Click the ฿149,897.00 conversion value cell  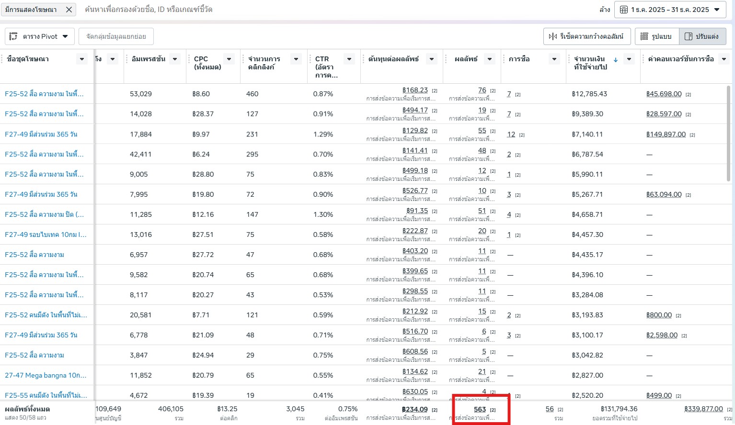click(666, 134)
